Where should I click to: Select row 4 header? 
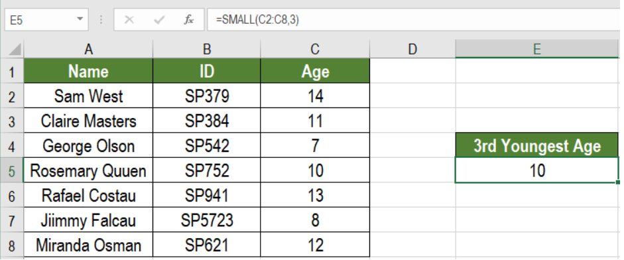[12, 145]
